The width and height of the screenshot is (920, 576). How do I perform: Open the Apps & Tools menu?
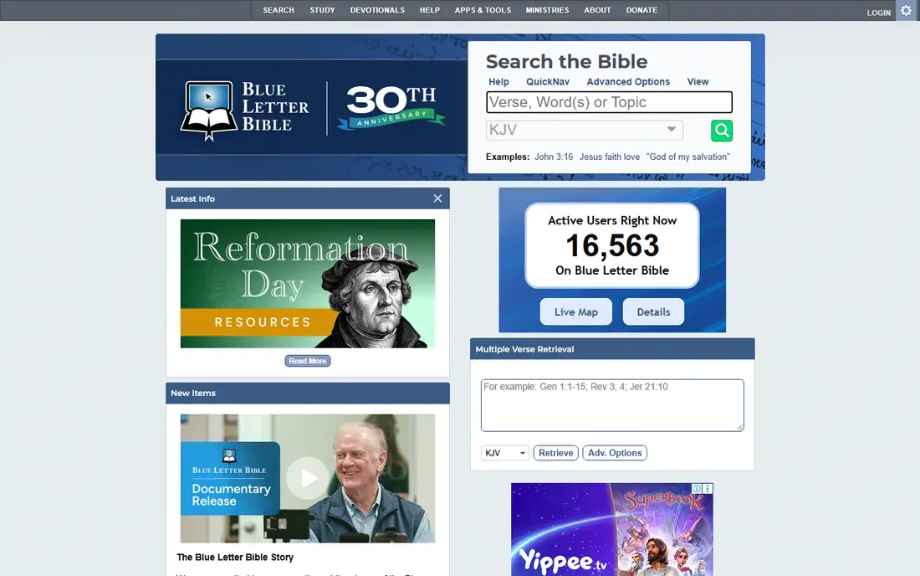click(x=483, y=11)
